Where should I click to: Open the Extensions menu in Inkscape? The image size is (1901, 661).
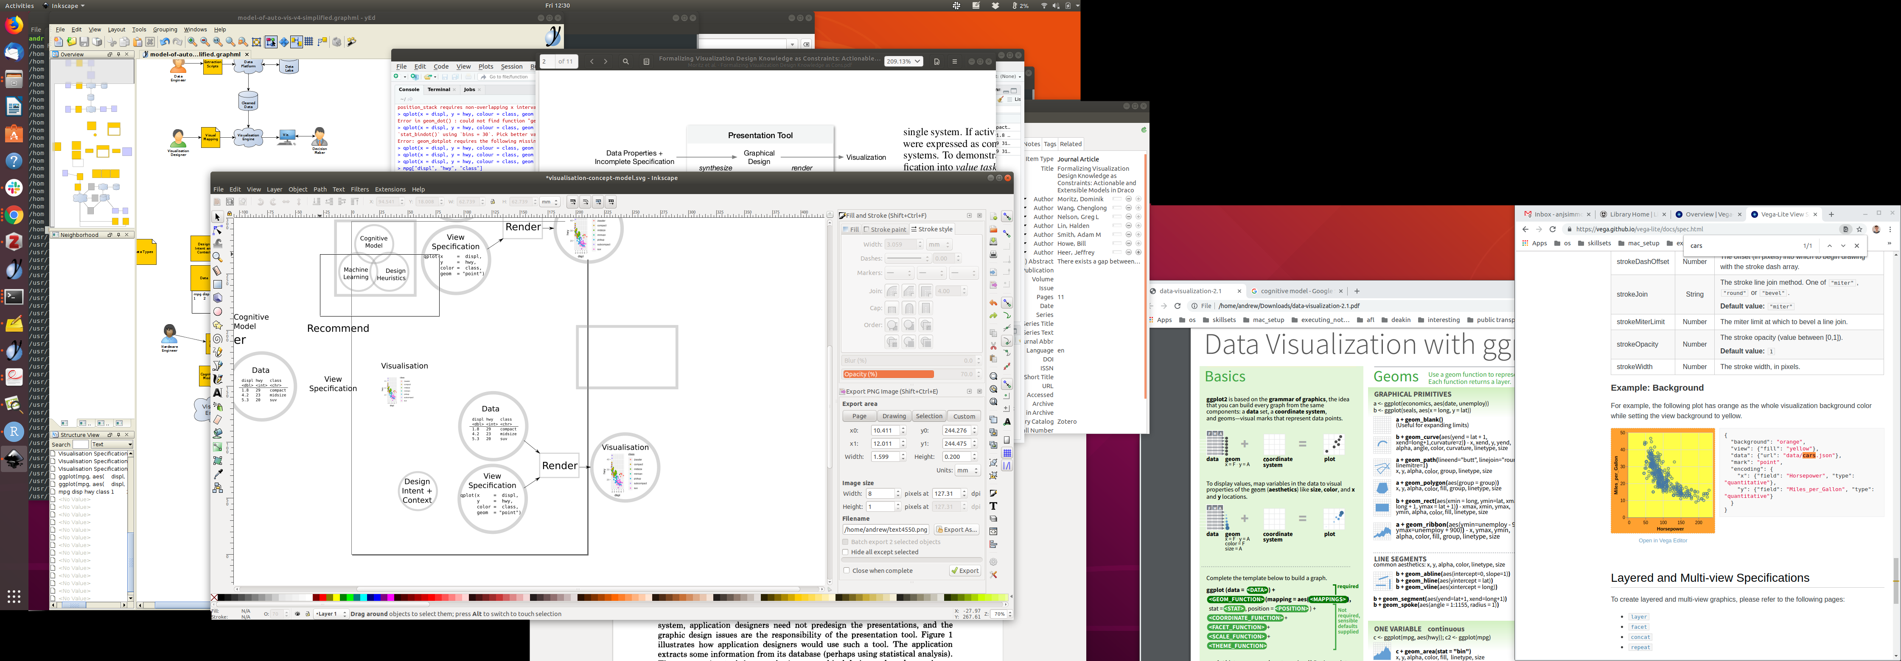(x=390, y=189)
